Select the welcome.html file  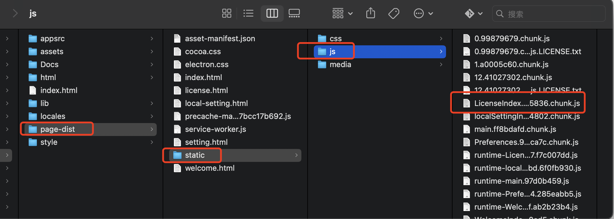(x=210, y=168)
